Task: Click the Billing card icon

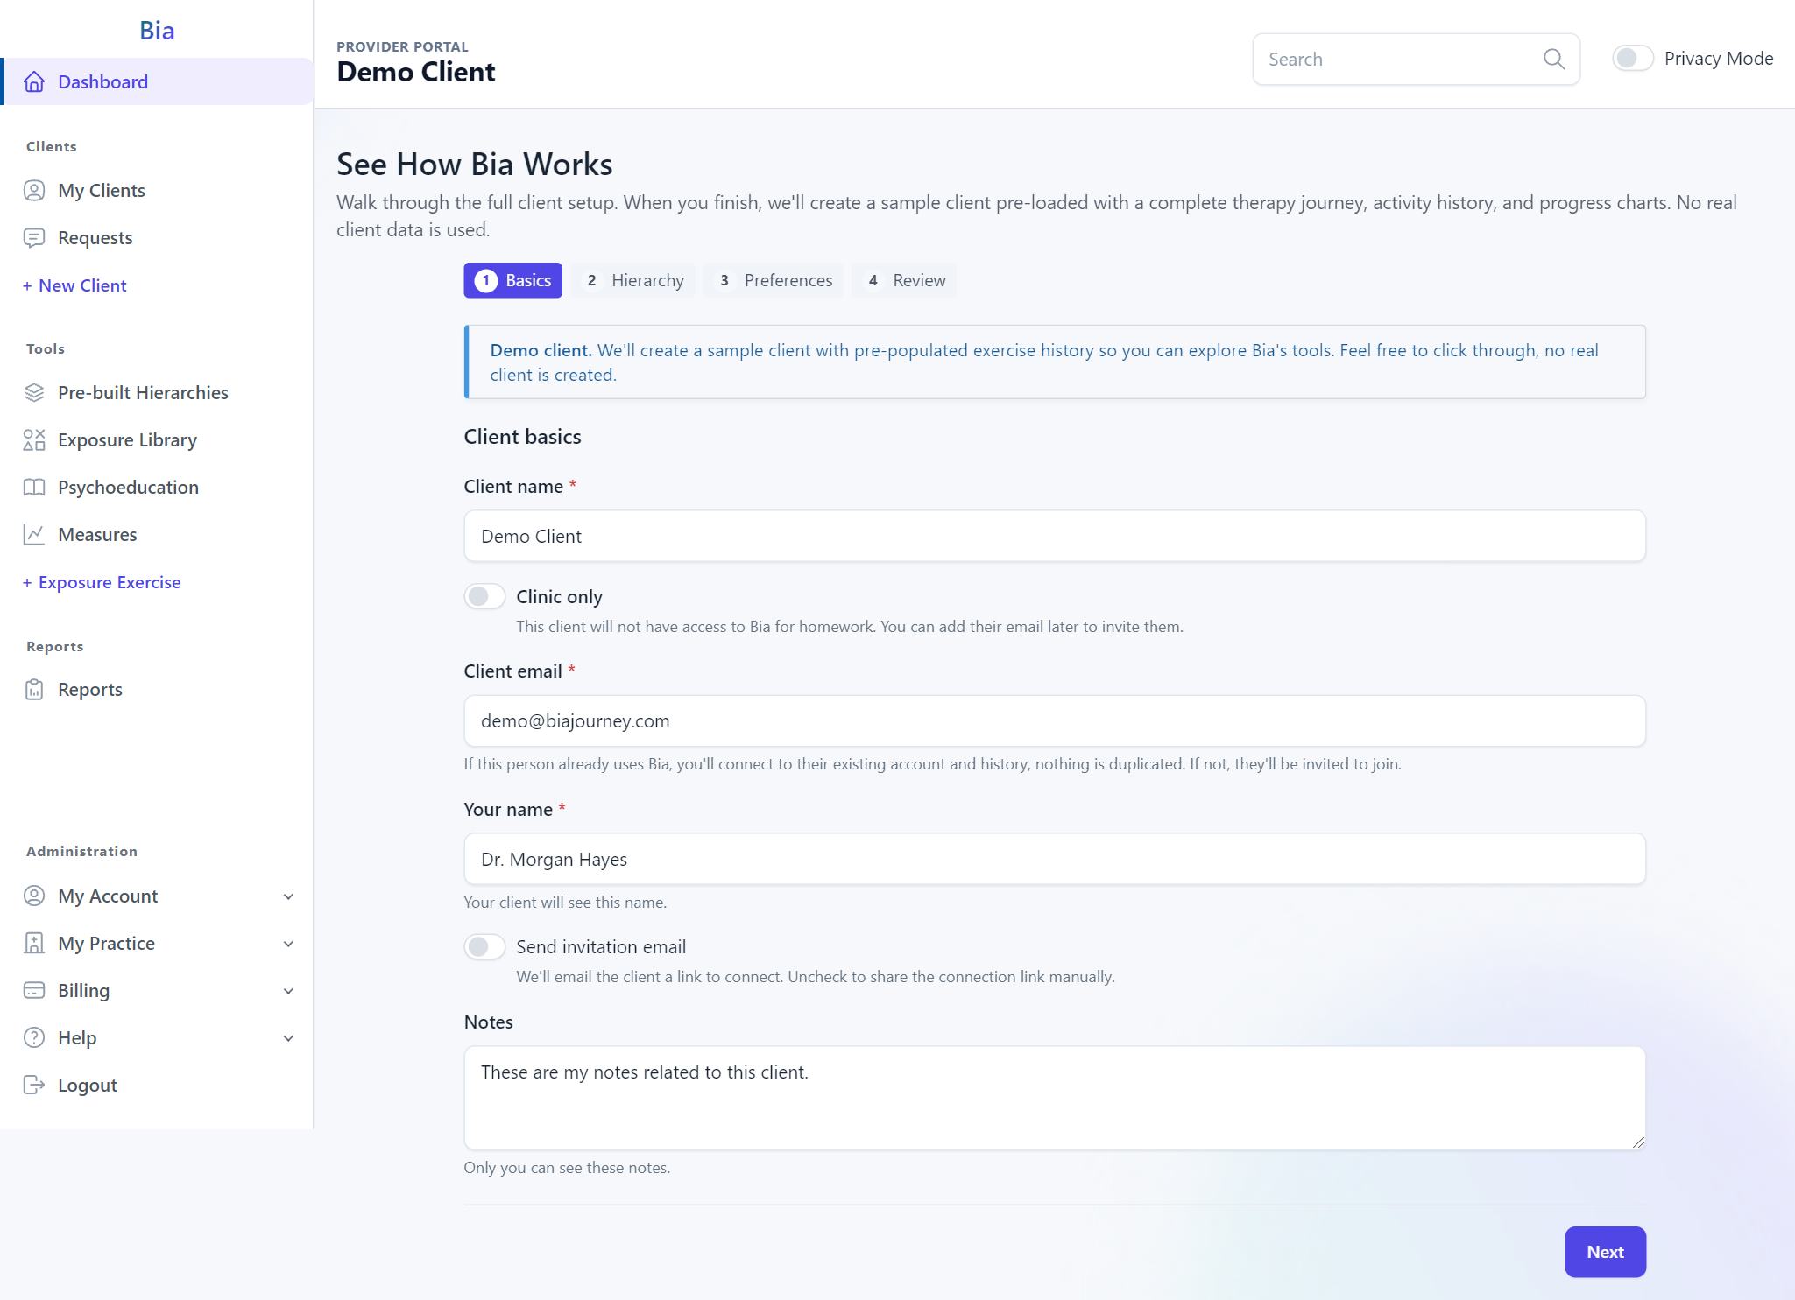Action: coord(34,990)
